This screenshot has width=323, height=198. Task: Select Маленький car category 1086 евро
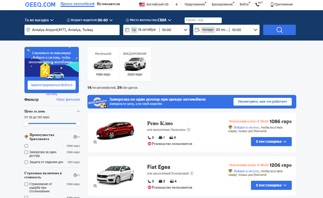(x=103, y=64)
